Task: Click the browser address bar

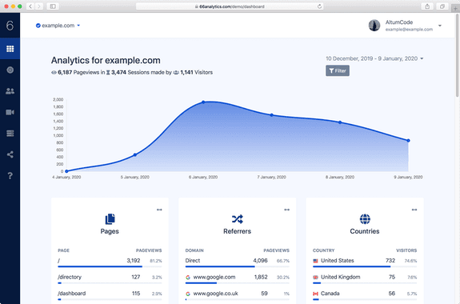Action: pyautogui.click(x=230, y=6)
